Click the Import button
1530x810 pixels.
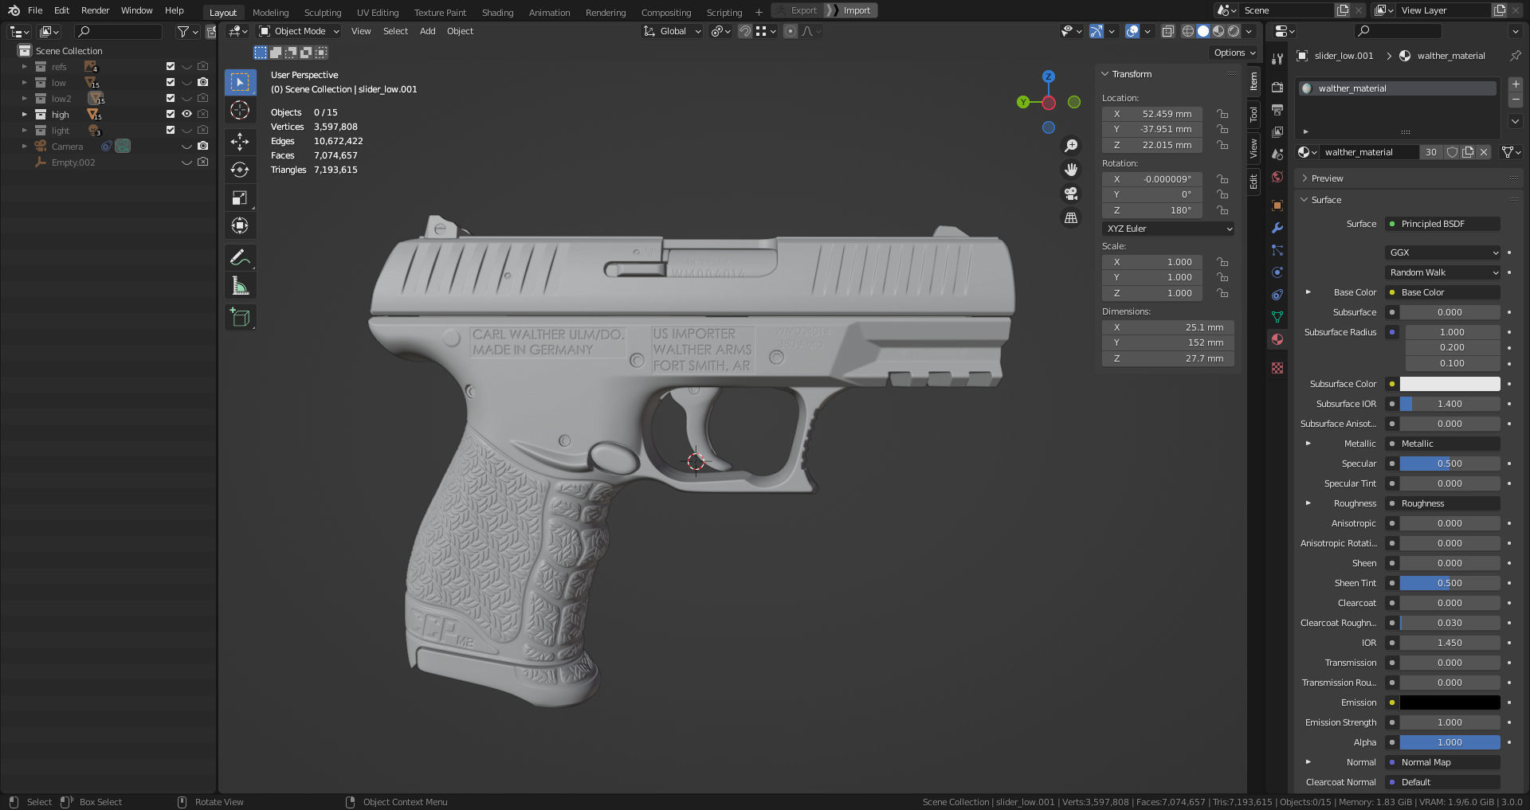click(x=852, y=10)
